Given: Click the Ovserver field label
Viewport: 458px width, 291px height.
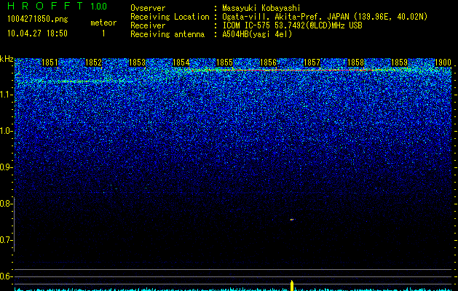Looking at the screenshot, I should point(148,8).
